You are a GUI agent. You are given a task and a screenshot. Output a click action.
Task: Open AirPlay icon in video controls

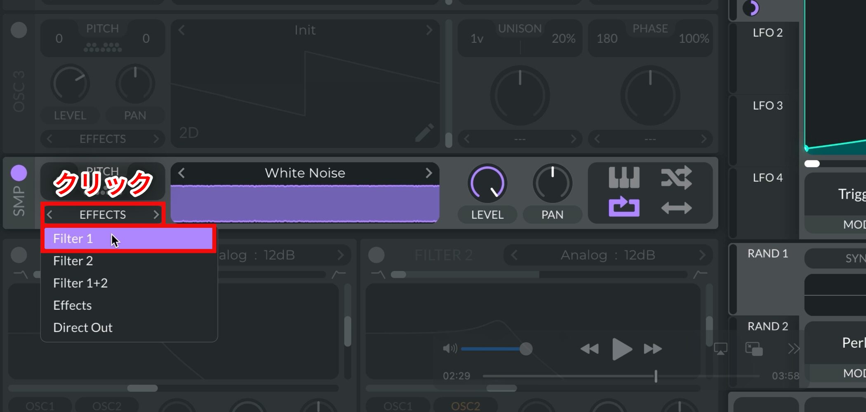click(720, 349)
